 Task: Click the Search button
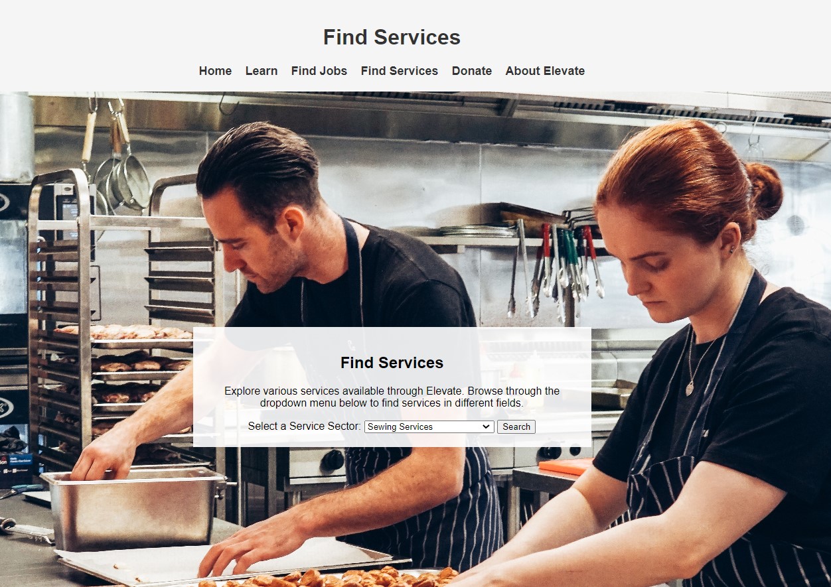(x=516, y=426)
